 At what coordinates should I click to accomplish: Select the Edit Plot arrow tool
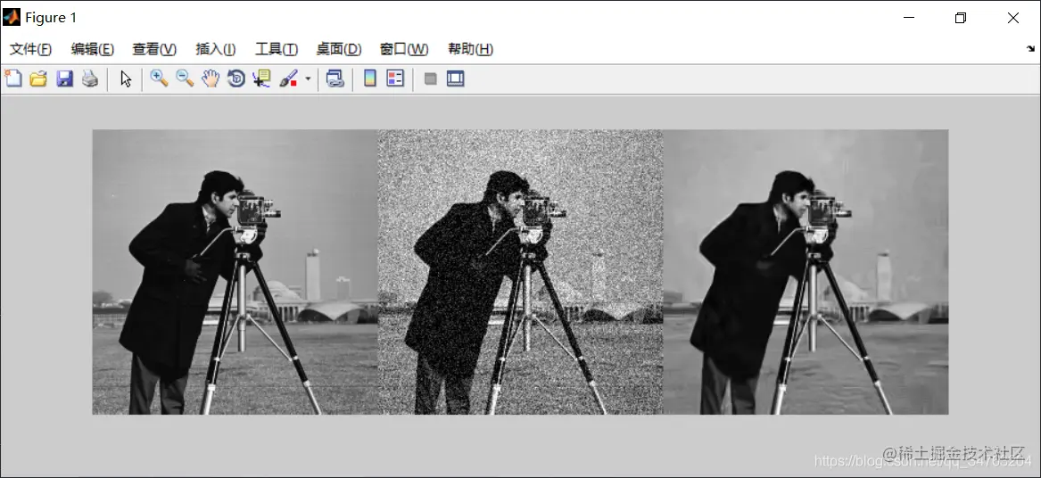(126, 79)
